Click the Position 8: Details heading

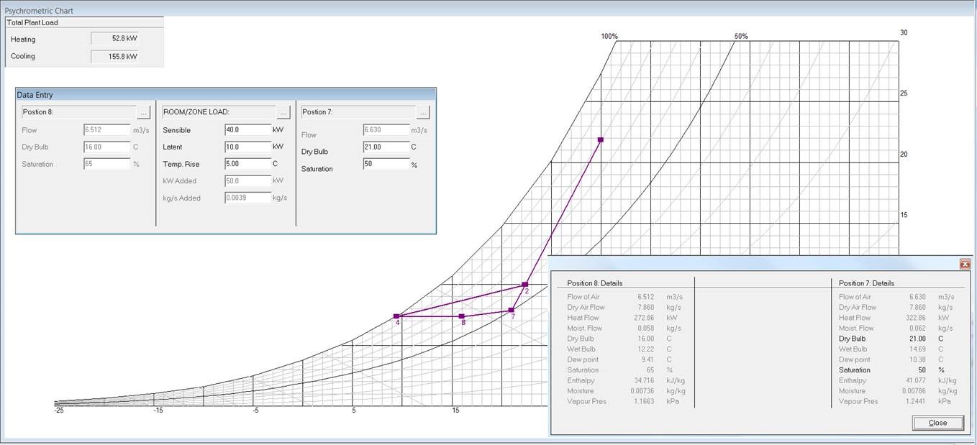coord(594,283)
